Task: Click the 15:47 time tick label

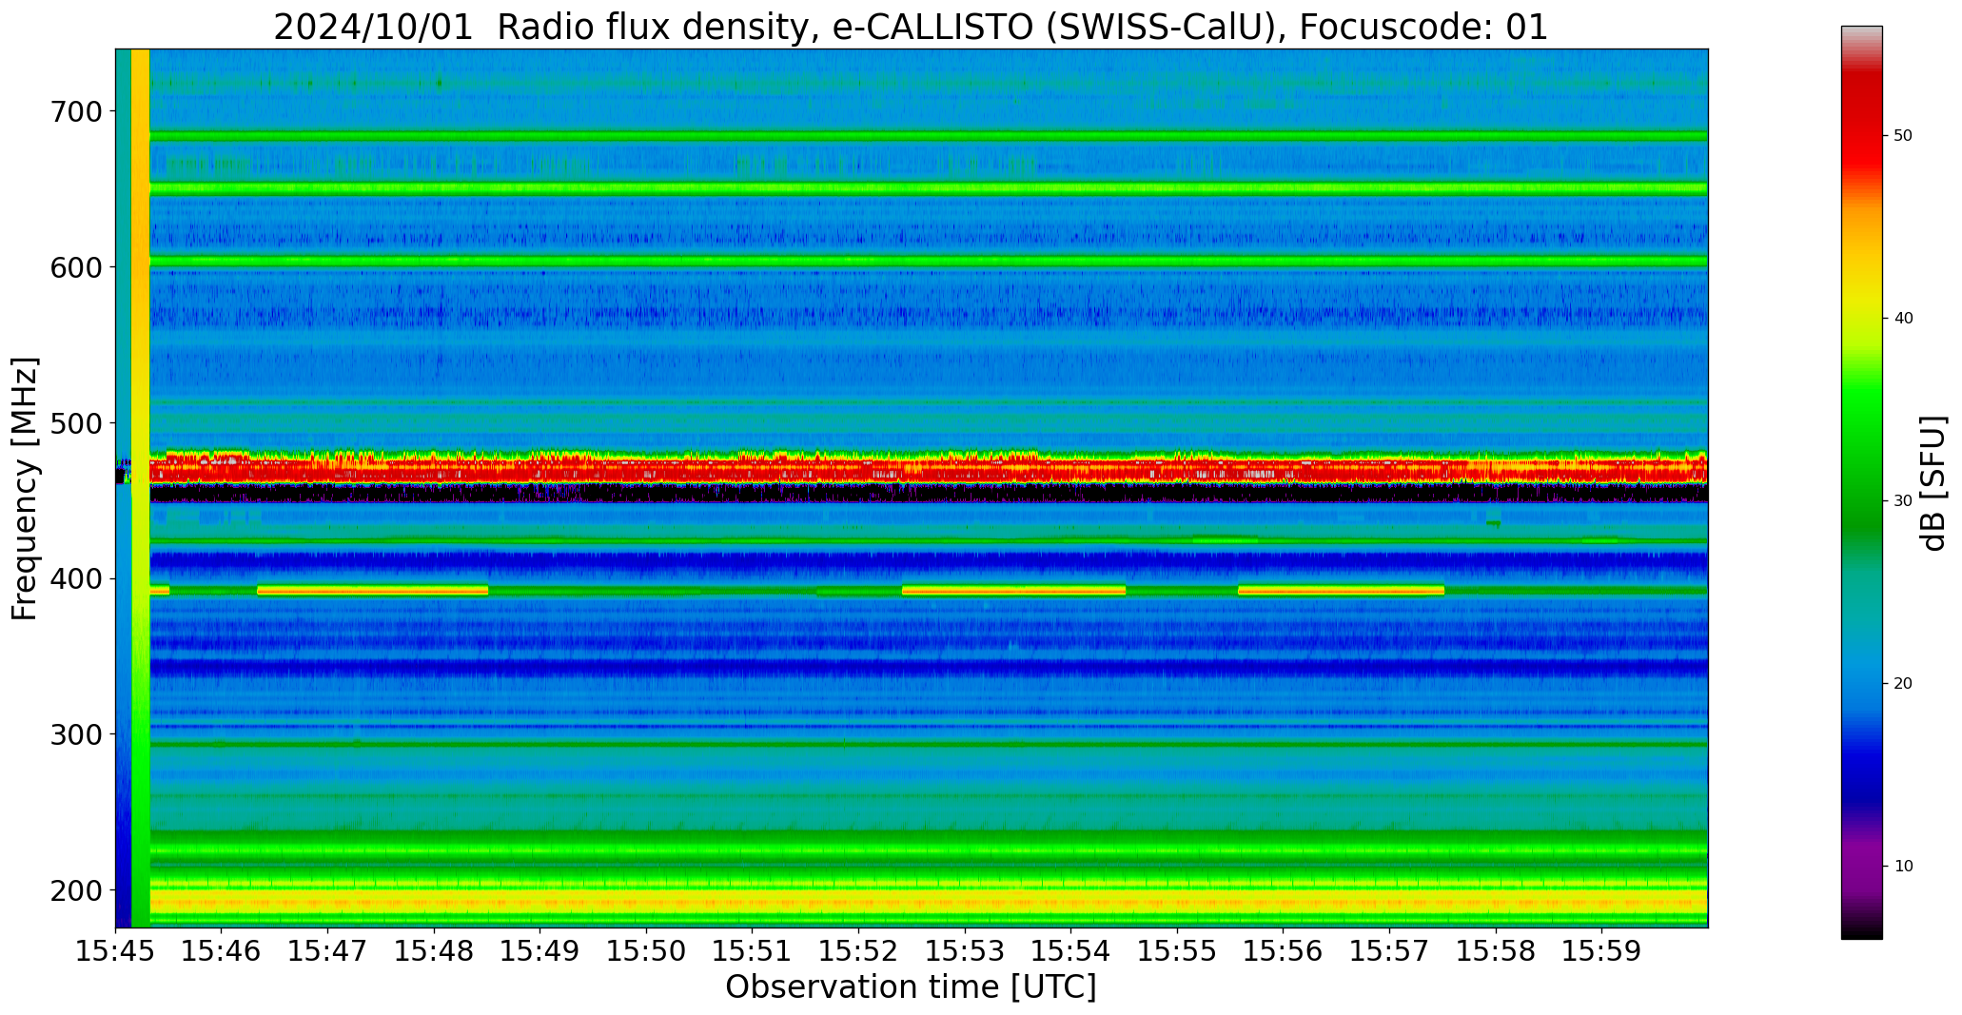Action: click(328, 951)
